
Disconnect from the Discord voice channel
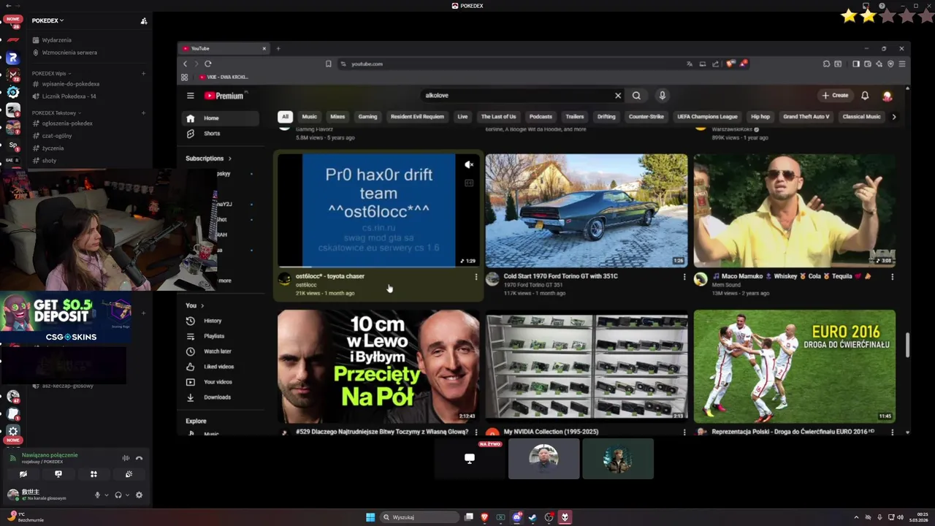139,458
